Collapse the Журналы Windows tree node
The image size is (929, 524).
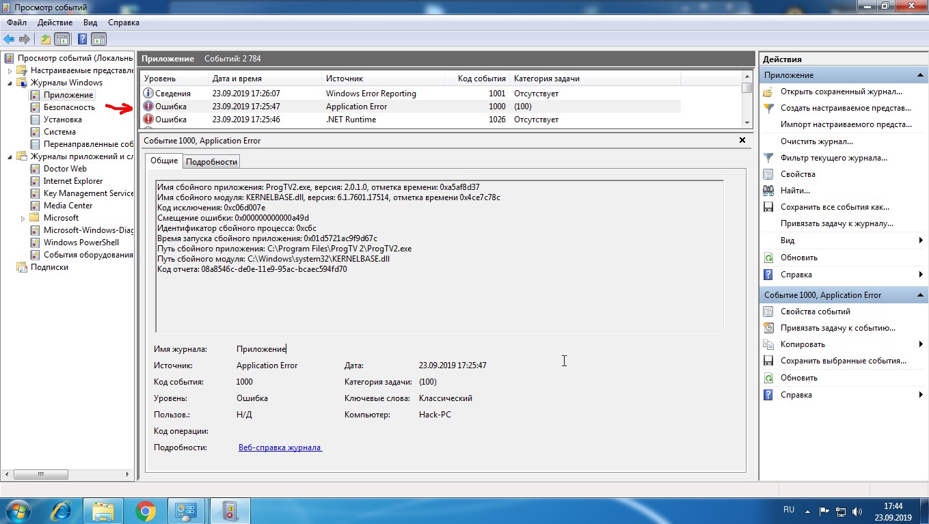10,83
